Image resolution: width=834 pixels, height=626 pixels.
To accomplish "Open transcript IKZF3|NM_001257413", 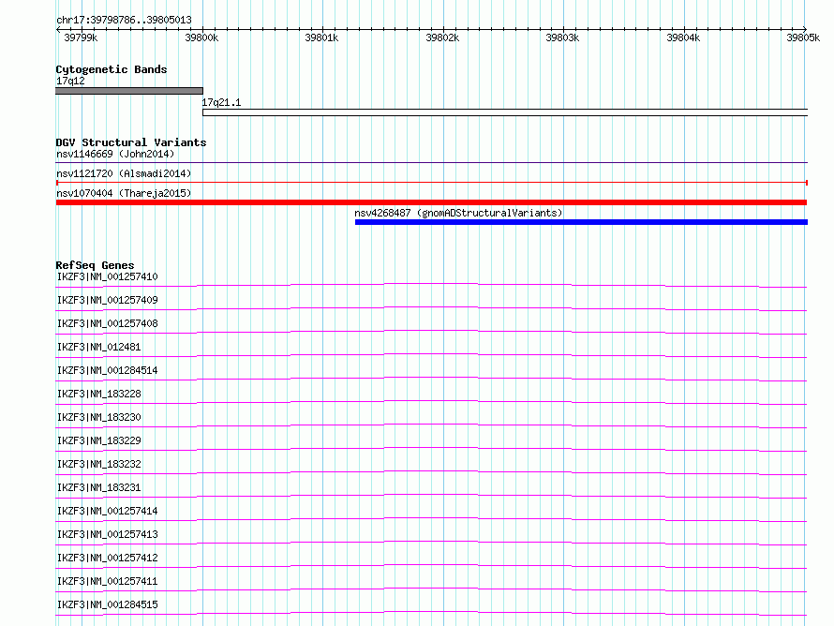I will pos(108,534).
